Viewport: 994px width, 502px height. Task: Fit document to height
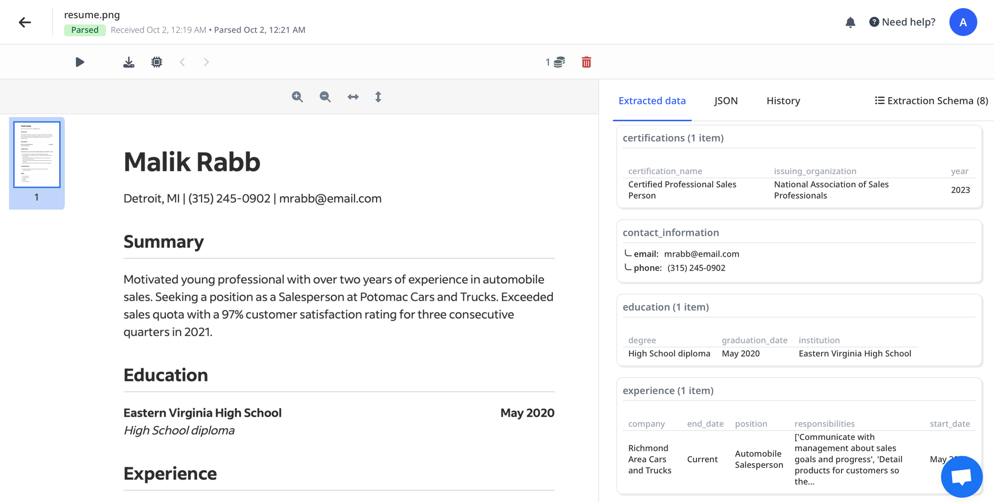click(378, 97)
